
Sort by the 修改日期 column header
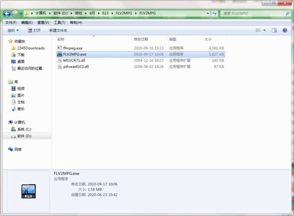click(141, 39)
